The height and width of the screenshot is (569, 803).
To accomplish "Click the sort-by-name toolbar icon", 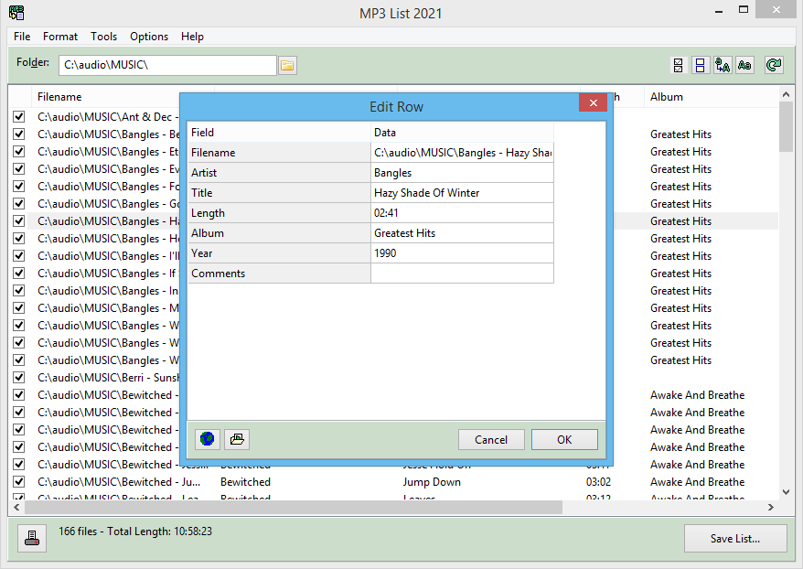I will click(723, 65).
